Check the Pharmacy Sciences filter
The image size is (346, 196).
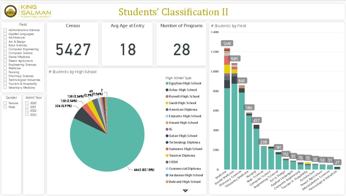coord(5,76)
